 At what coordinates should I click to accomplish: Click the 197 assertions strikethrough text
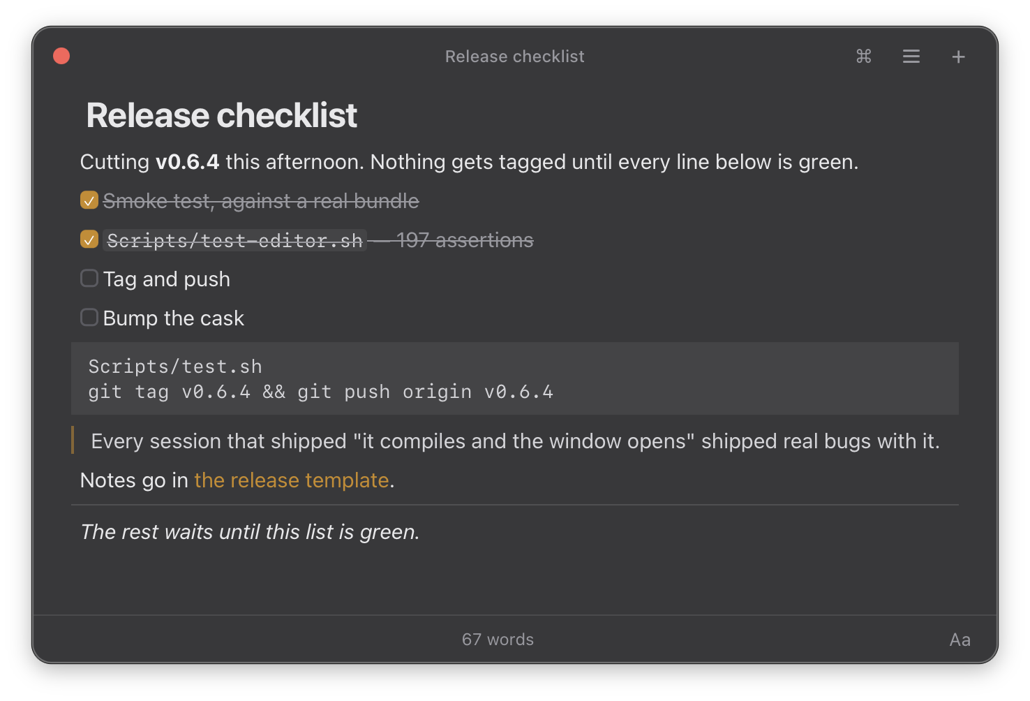(465, 240)
